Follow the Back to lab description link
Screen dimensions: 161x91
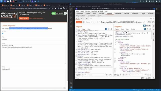point(36,18)
